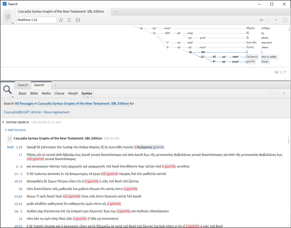
Task: Open history dropdown beside the Cascadia panel arrows
Action: click(276, 20)
